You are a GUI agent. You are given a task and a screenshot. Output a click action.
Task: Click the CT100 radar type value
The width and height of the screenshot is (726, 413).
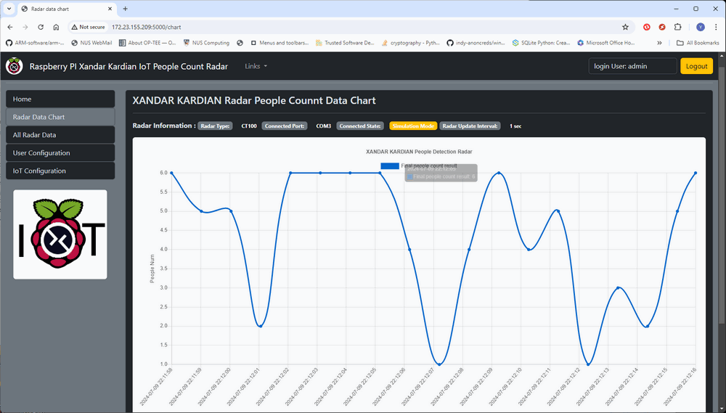point(249,126)
